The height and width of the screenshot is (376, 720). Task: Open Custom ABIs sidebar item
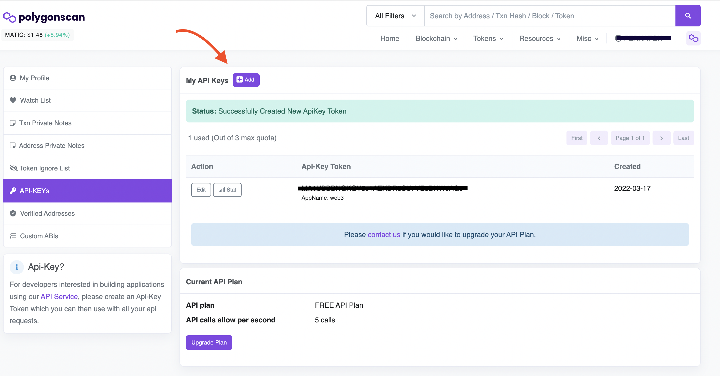click(x=39, y=236)
